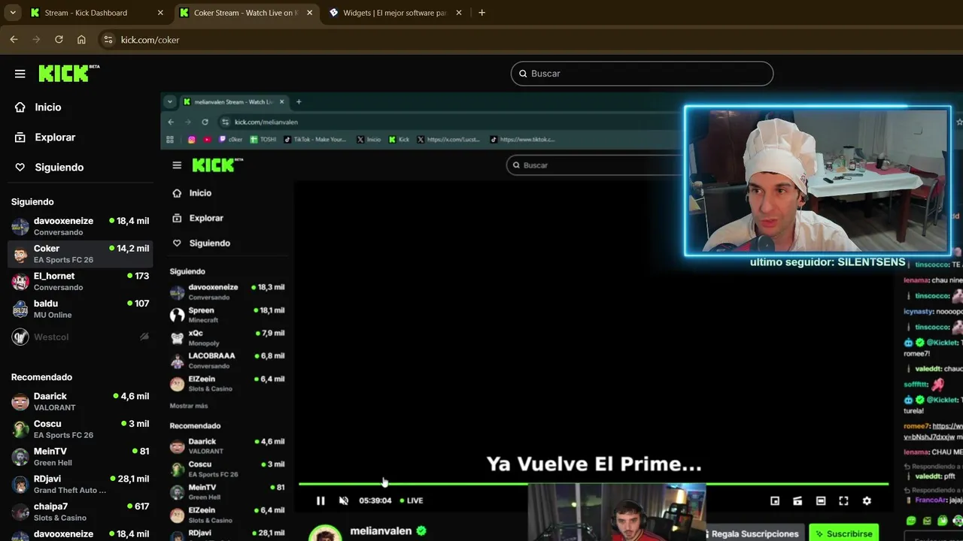Open chaipa7 Slots & Casino channel
The height and width of the screenshot is (541, 963).
(x=80, y=512)
